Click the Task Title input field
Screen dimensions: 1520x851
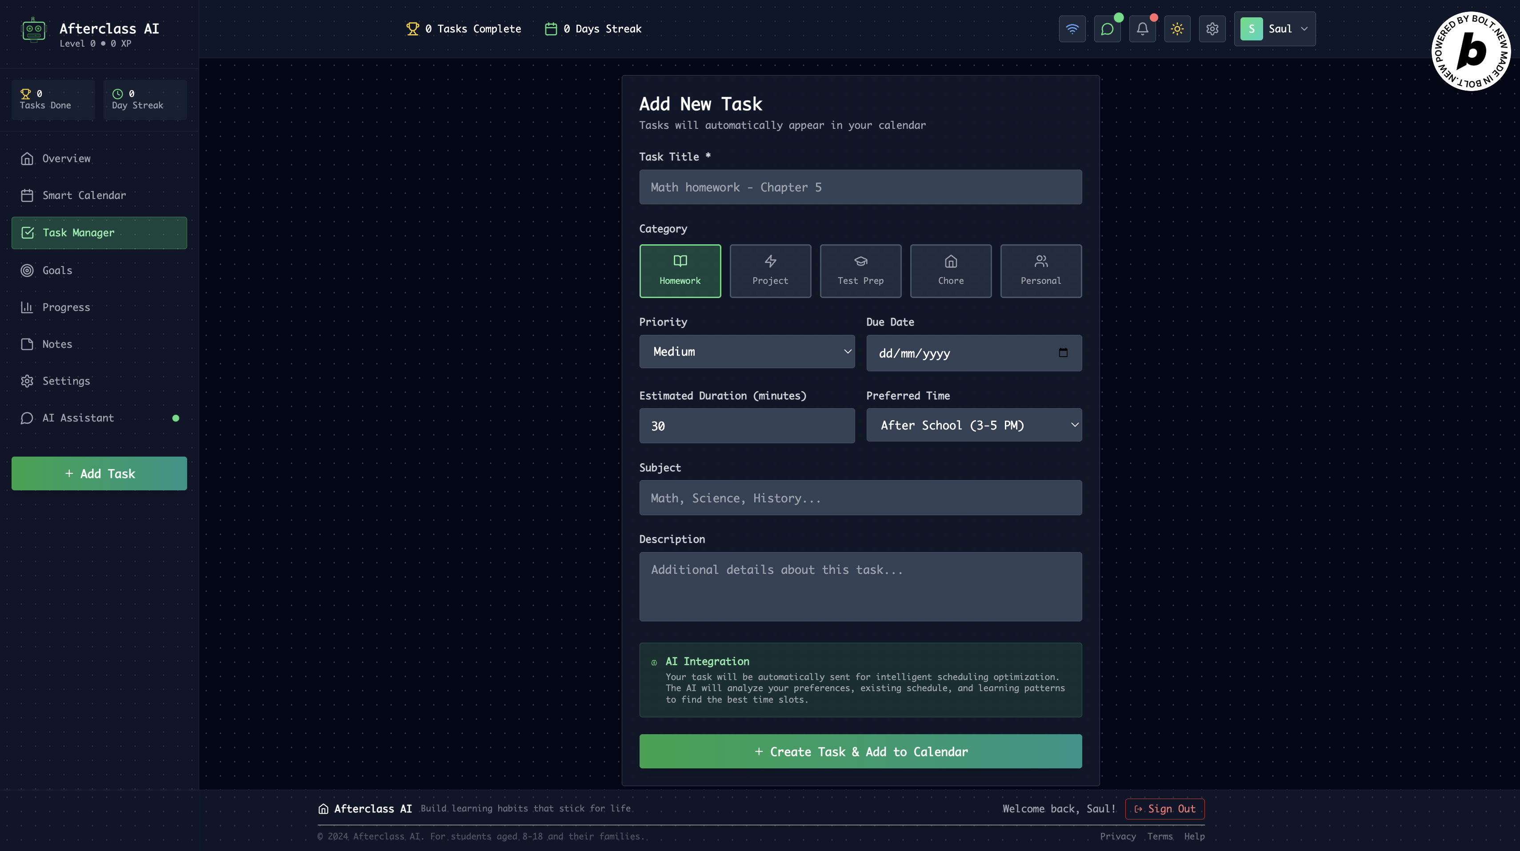click(x=860, y=187)
